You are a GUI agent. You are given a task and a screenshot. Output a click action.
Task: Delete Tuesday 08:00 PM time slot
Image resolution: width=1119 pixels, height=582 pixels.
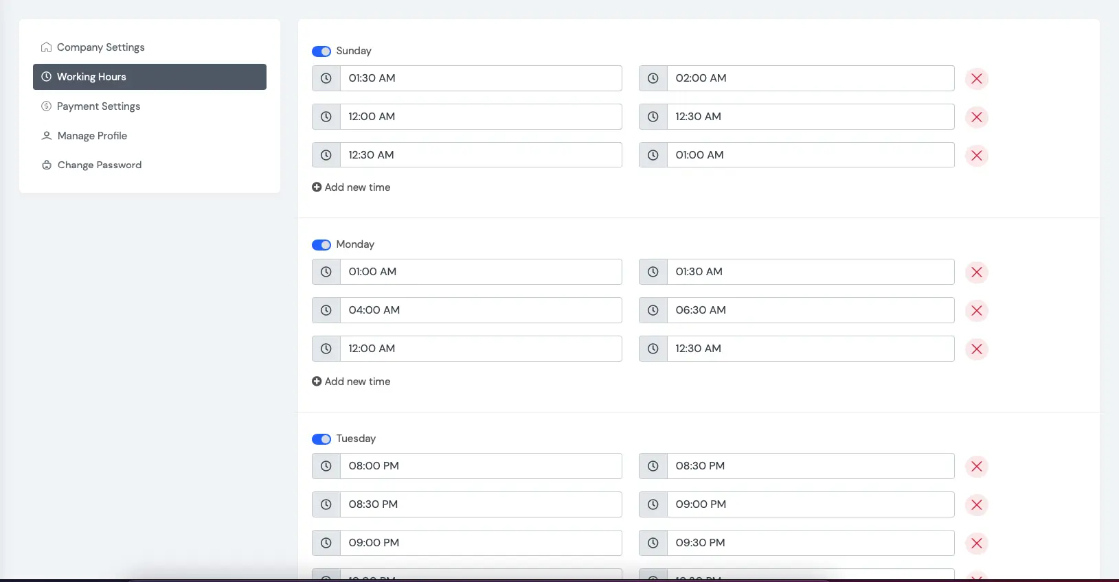(976, 467)
